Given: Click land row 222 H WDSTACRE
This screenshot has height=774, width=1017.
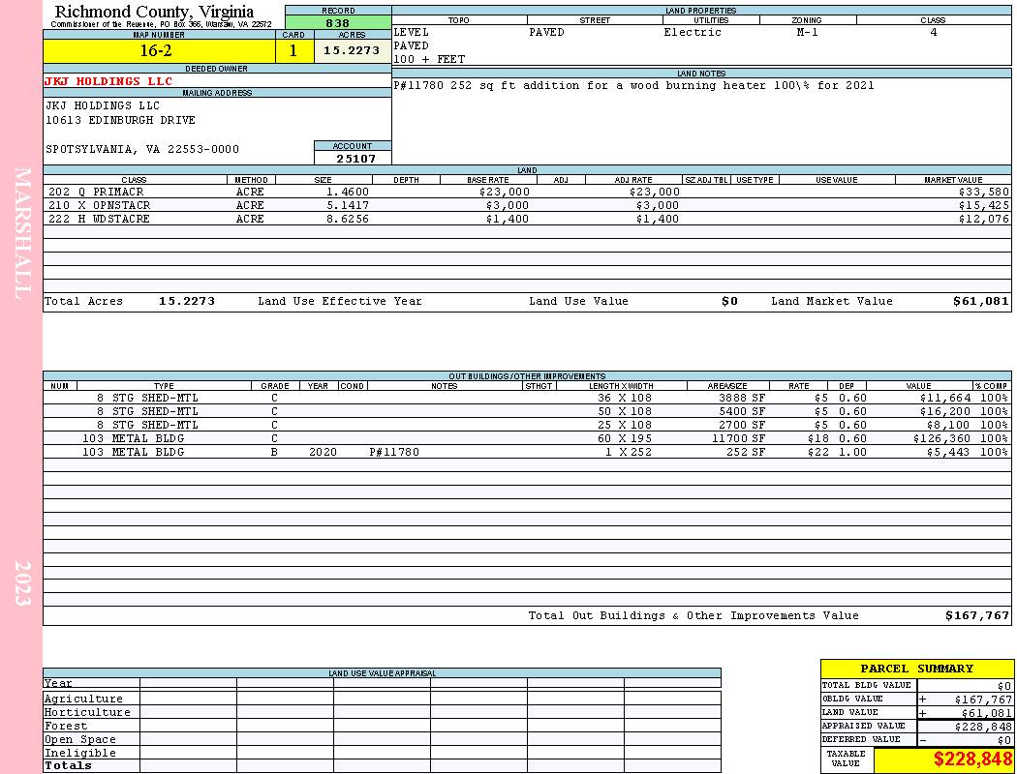Looking at the screenshot, I should pos(527,219).
